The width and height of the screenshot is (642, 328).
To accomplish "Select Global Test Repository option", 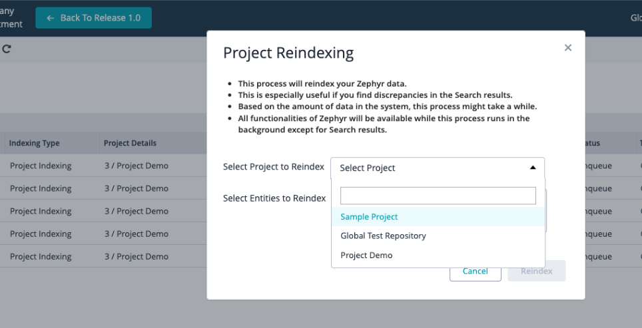I will 383,236.
